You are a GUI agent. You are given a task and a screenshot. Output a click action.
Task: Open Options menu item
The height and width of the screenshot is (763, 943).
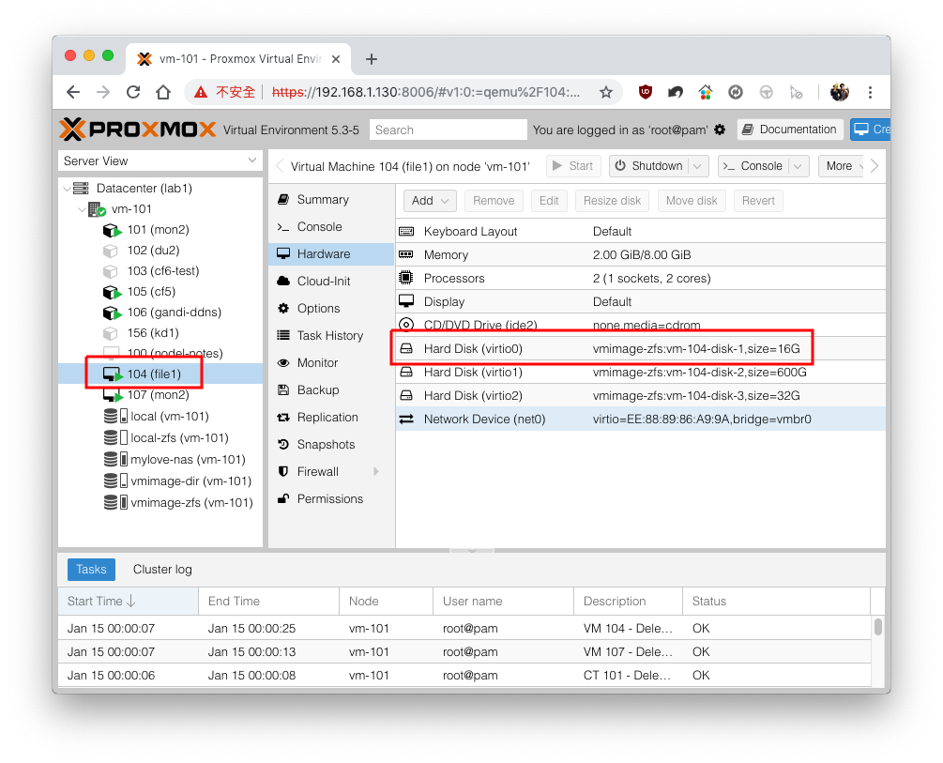pyautogui.click(x=331, y=309)
